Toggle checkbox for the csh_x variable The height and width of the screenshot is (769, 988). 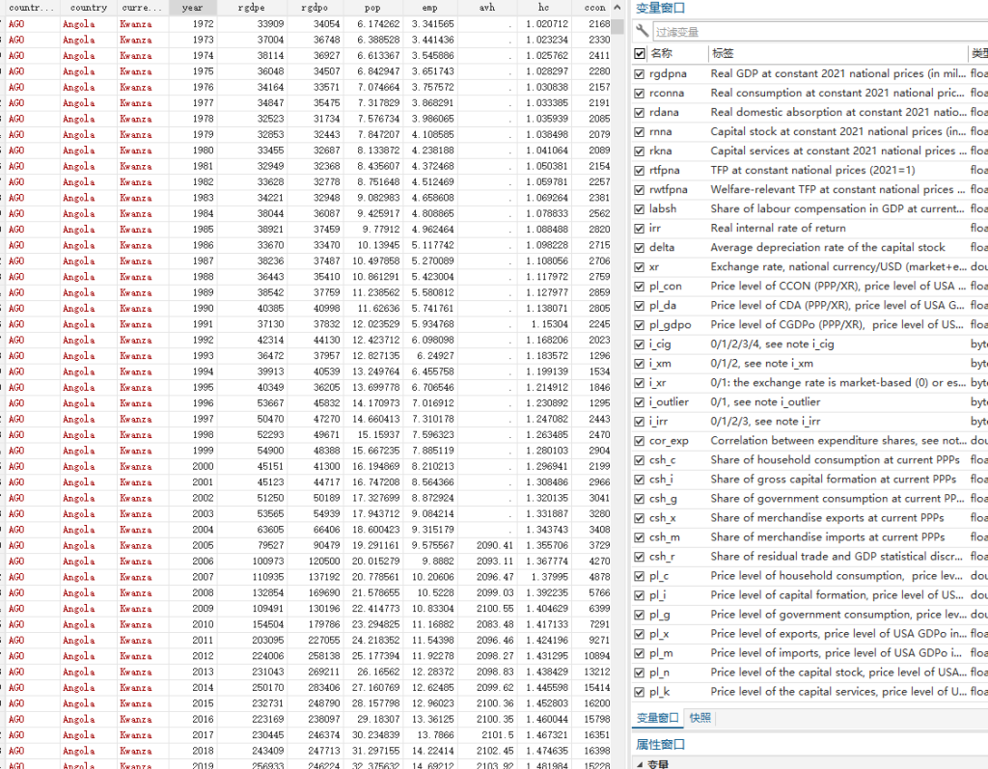[x=640, y=518]
